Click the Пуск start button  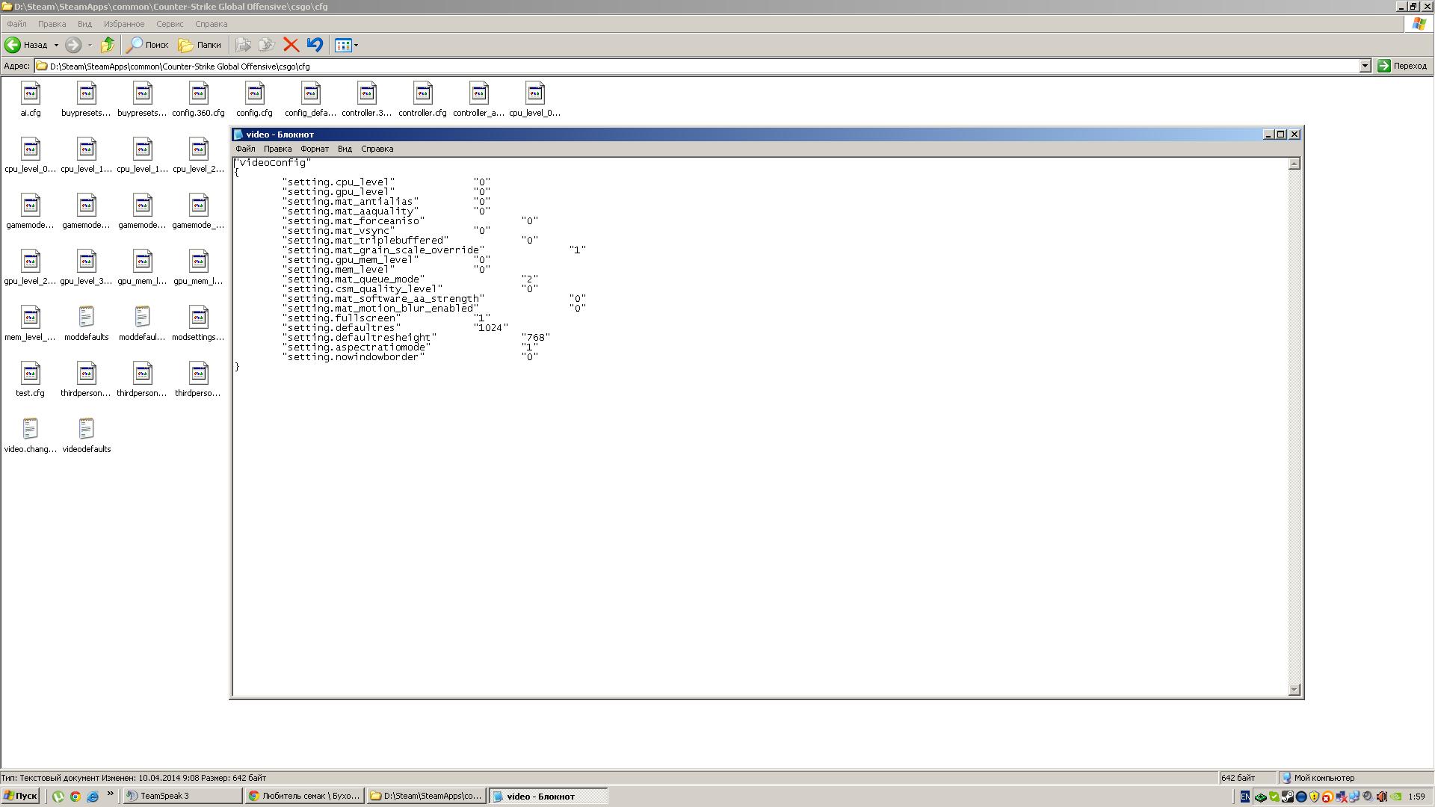[20, 796]
